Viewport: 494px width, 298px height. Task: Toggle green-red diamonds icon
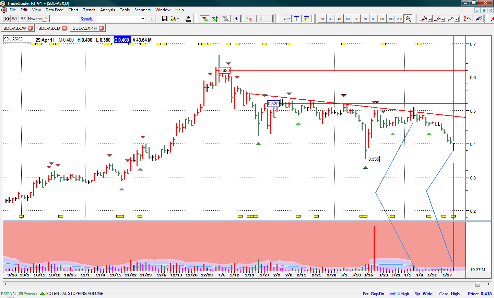coord(249,19)
